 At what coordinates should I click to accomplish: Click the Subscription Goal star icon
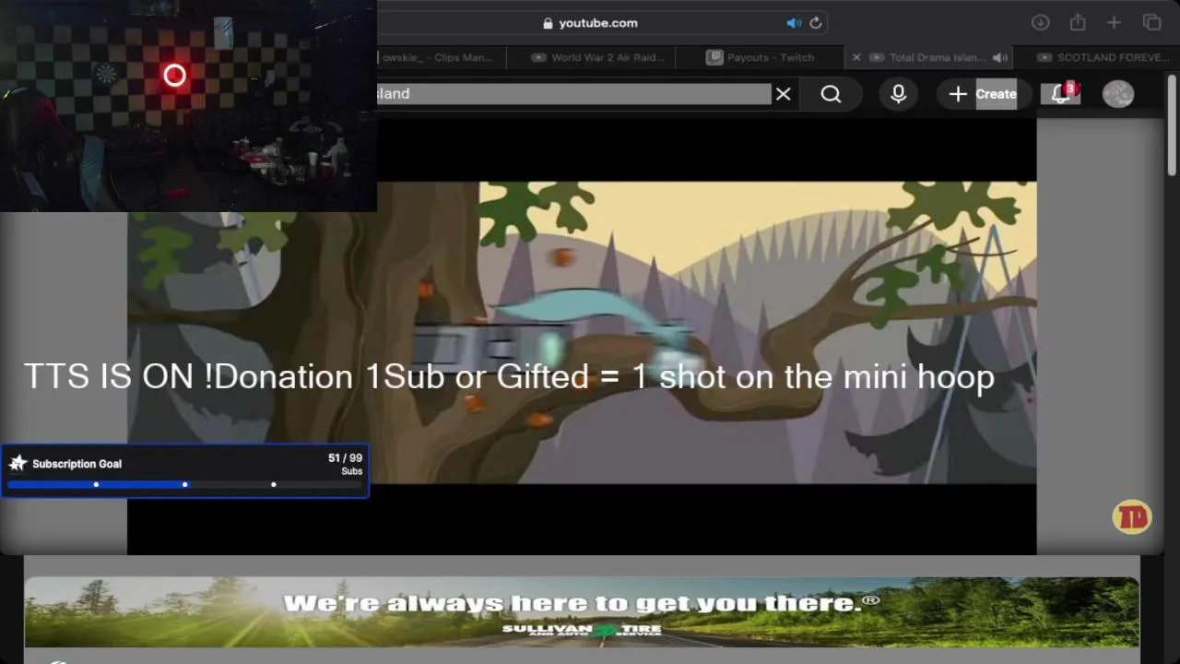pyautogui.click(x=18, y=463)
